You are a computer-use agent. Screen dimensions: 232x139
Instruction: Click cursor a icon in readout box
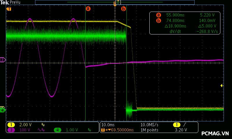158,15
